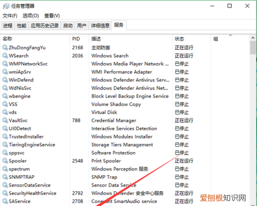Viewport: 257px width, 206px height.
Task: Click the scrollbar up arrow
Action: click(253, 38)
